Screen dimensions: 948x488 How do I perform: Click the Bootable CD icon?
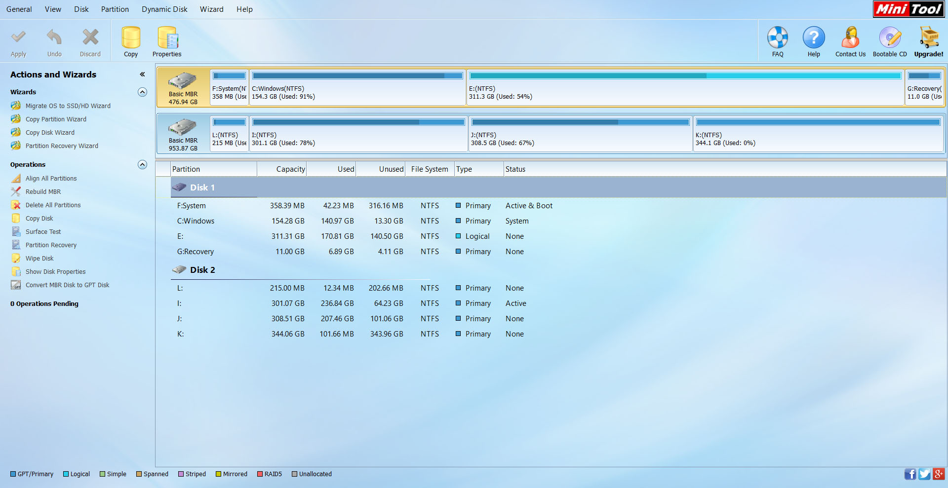[x=890, y=38]
